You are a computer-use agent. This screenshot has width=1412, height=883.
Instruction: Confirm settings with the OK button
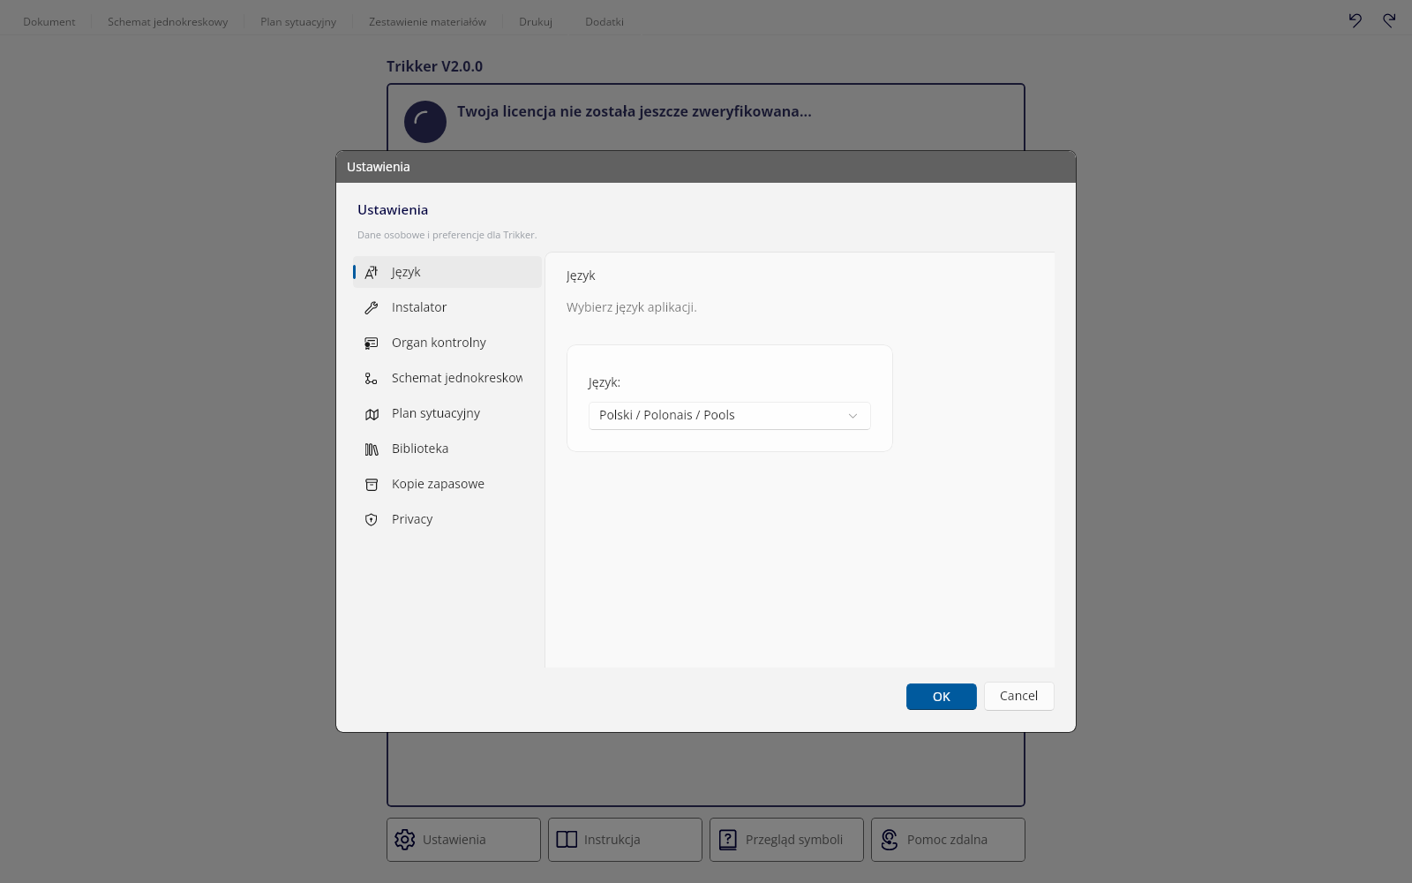tap(942, 697)
